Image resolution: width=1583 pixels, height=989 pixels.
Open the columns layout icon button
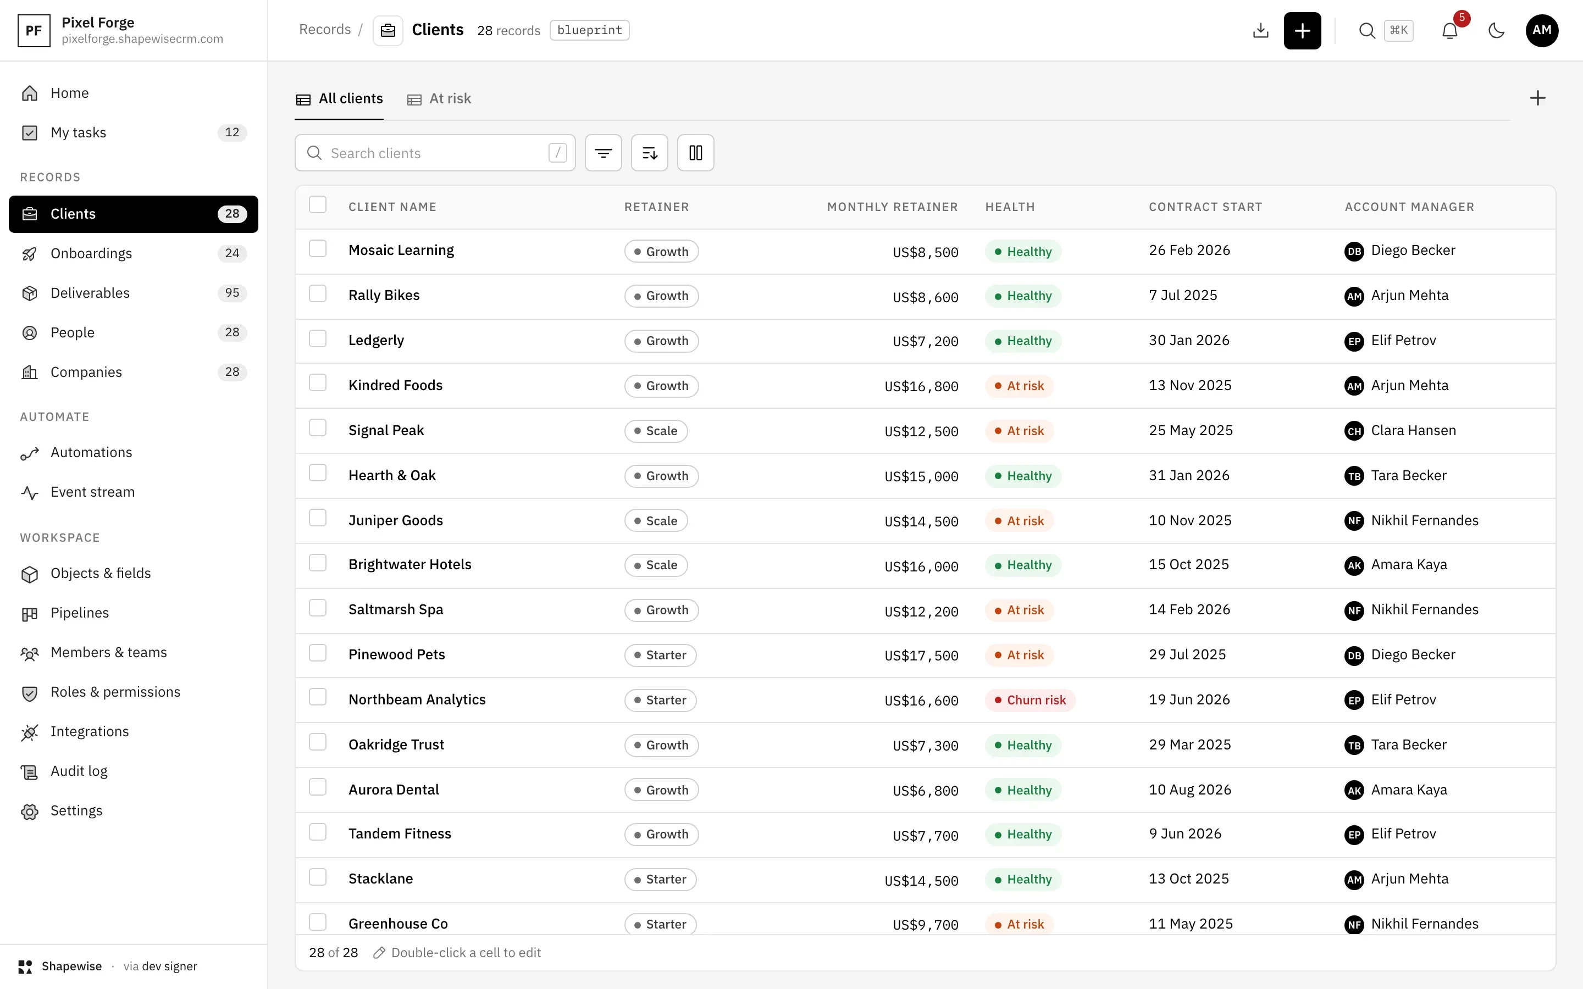pos(695,153)
